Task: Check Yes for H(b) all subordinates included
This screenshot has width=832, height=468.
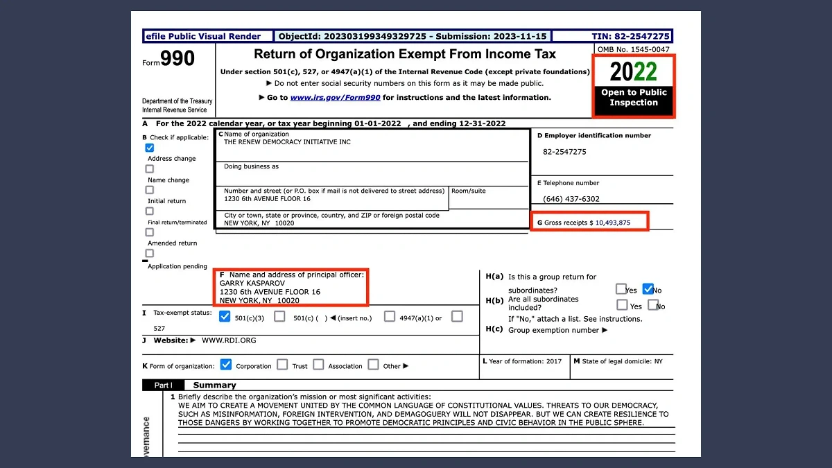Action: (x=622, y=305)
